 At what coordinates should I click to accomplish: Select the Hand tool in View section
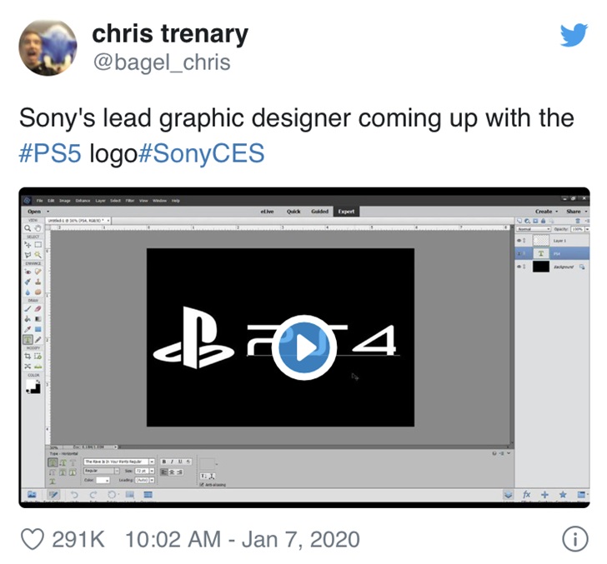[38, 228]
